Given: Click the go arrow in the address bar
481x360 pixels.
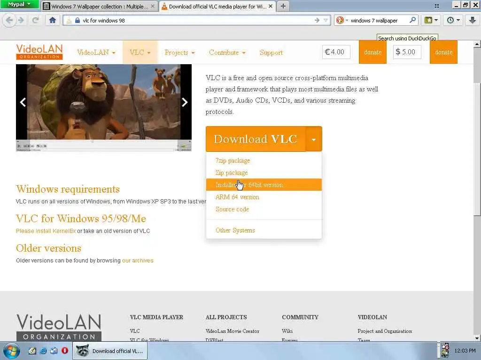Looking at the screenshot, I should (317, 21).
